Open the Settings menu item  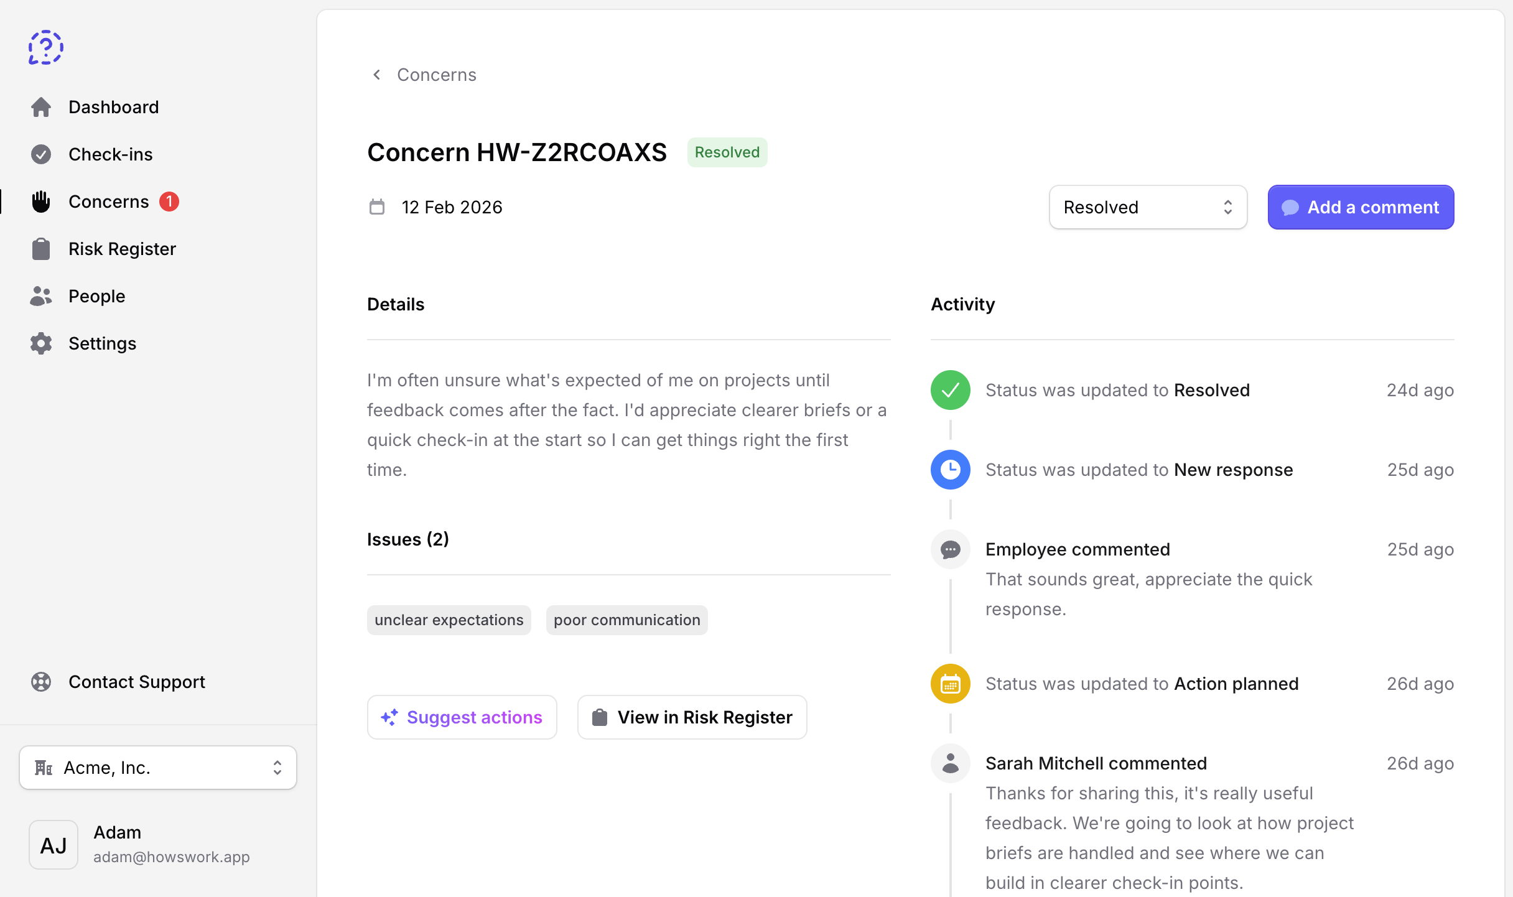point(102,343)
